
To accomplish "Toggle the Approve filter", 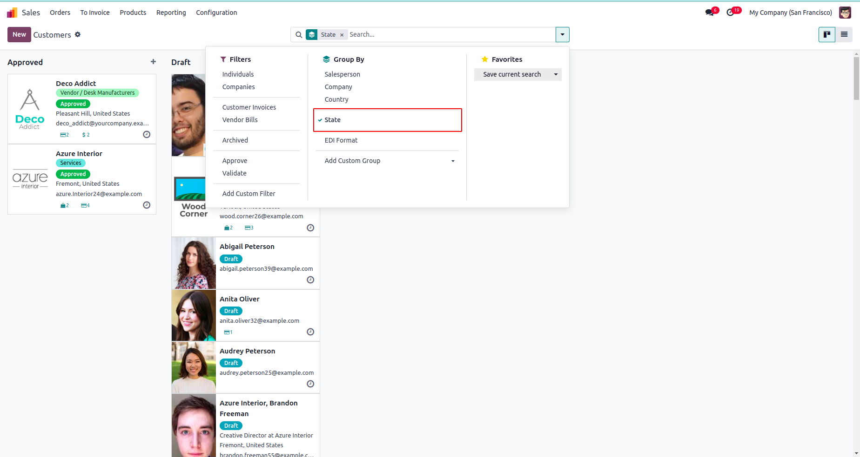I will (x=235, y=161).
